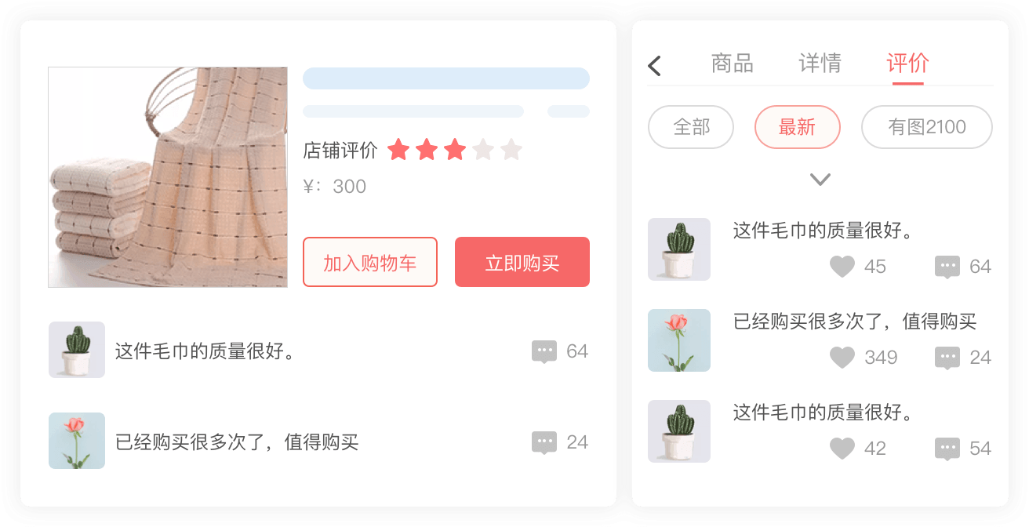Viewport: 1029px width, 527px height.
Task: Open the right panel comment icon with 64
Action: (947, 267)
